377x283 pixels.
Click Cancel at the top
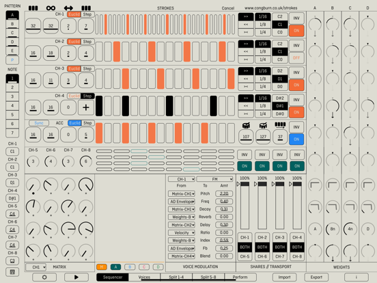tap(228, 8)
